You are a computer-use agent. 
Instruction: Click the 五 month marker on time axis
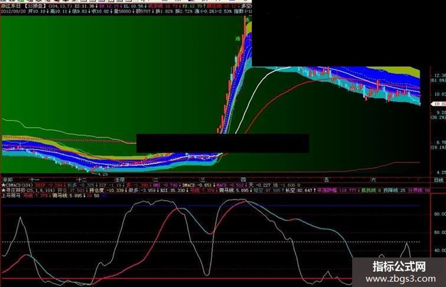[x=327, y=180]
